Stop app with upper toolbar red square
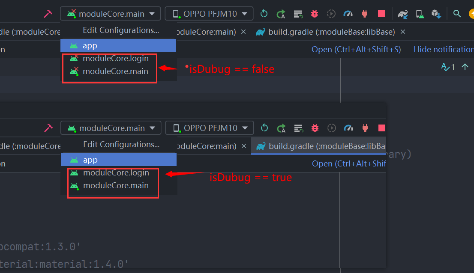The width and height of the screenshot is (474, 273). pos(381,14)
